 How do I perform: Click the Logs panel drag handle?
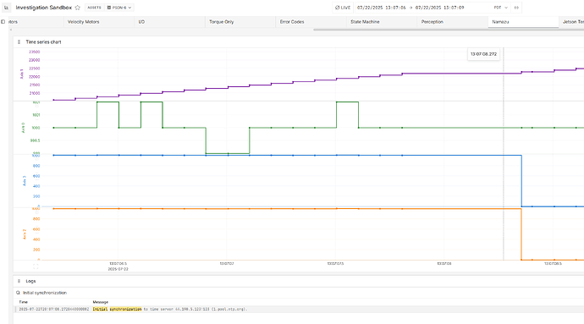click(x=19, y=281)
